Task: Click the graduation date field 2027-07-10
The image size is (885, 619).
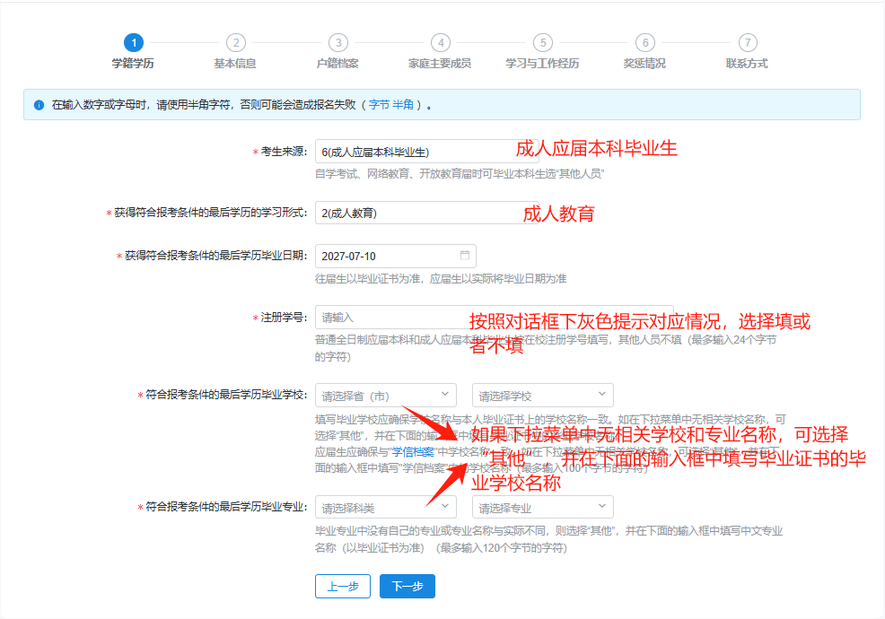Action: tap(396, 256)
